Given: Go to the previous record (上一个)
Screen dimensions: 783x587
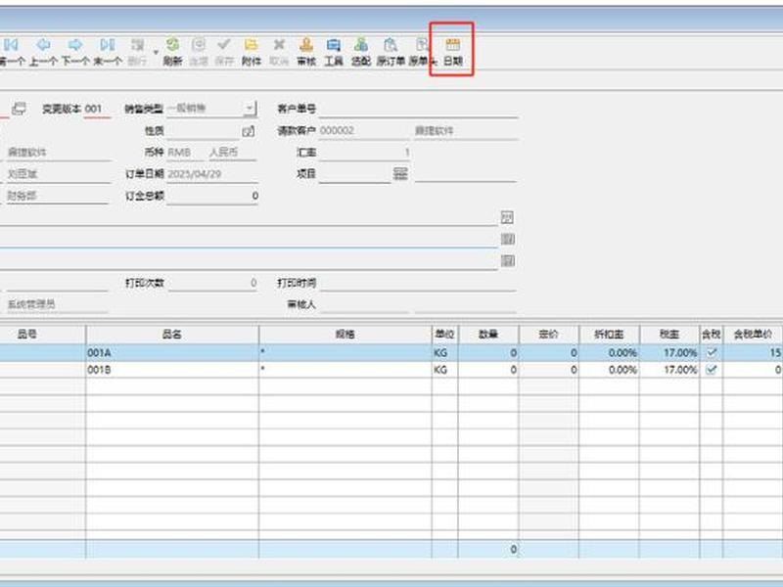Looking at the screenshot, I should coord(43,52).
